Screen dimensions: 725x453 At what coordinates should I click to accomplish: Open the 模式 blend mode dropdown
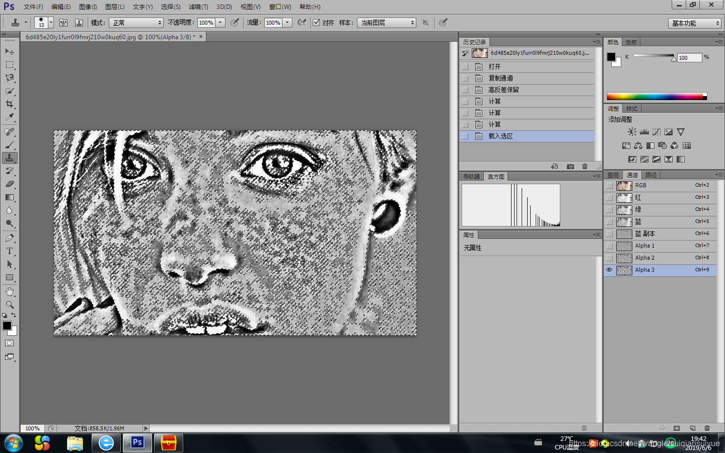(136, 23)
